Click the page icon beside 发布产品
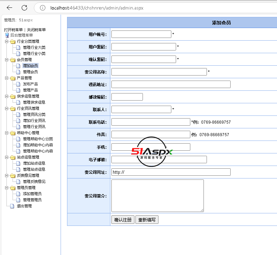 18,84
